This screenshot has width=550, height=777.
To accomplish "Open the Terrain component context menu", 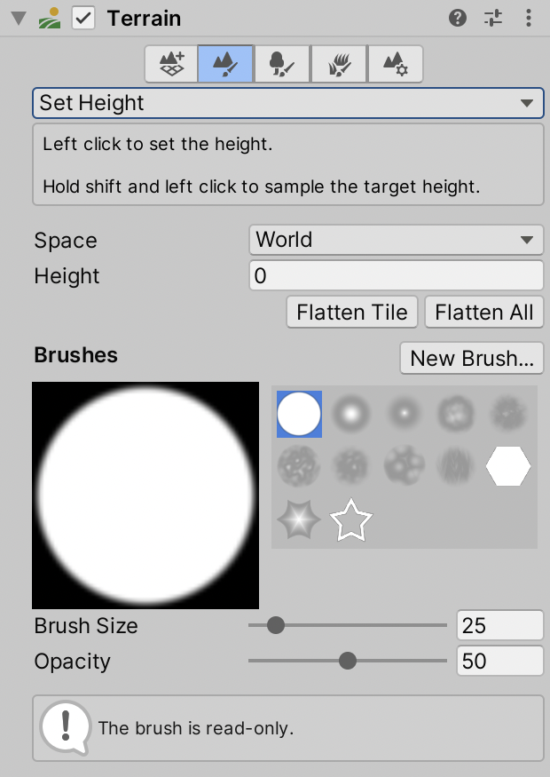I will point(529,18).
